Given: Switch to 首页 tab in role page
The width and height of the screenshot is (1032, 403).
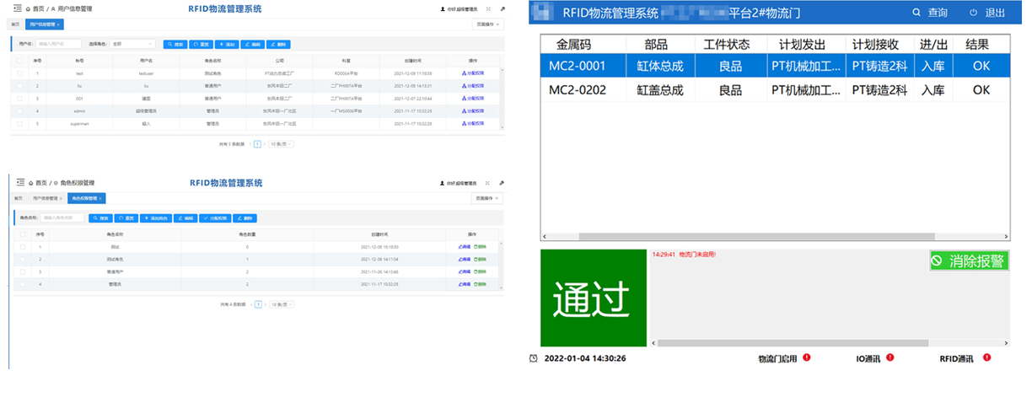Looking at the screenshot, I should click(18, 198).
